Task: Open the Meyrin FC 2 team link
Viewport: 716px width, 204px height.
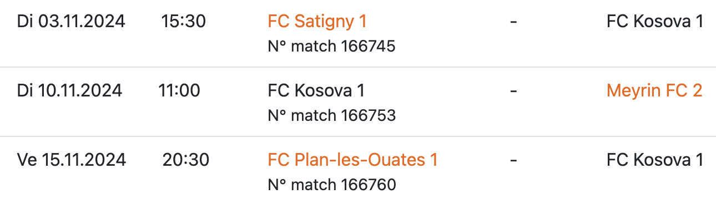Action: tap(655, 90)
